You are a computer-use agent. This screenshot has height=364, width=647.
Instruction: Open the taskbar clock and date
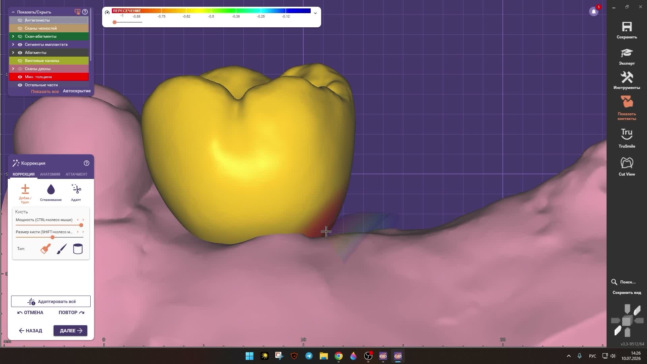pos(631,356)
